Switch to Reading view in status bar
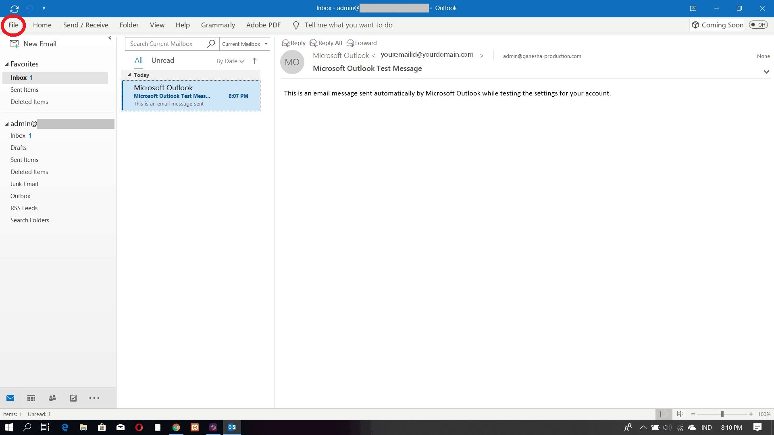Image resolution: width=774 pixels, height=435 pixels. (x=681, y=414)
